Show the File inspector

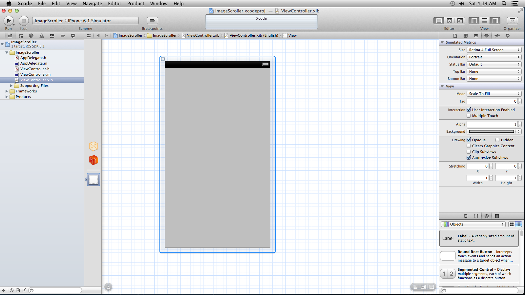455,36
